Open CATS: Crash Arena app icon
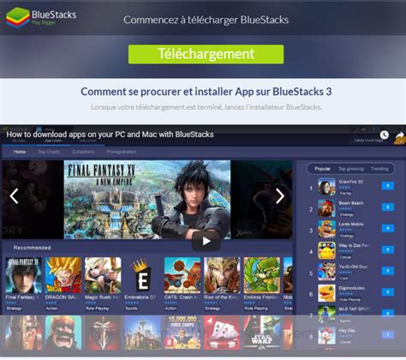 [182, 275]
